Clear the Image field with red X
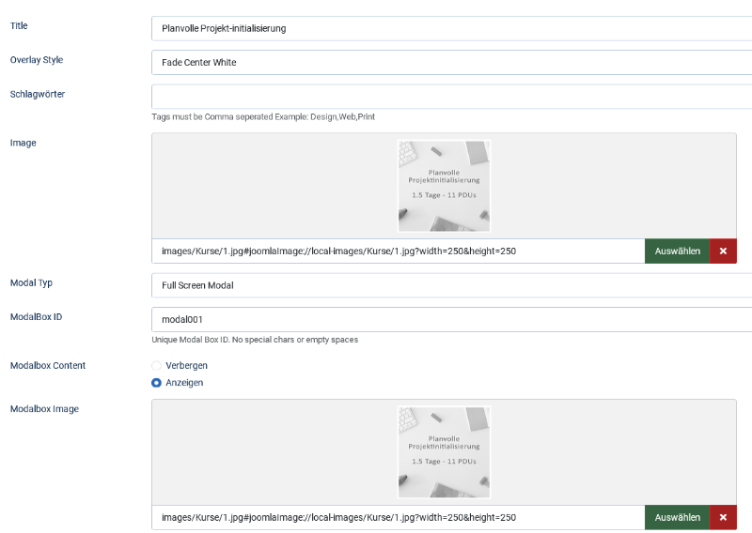Image resolution: width=752 pixels, height=533 pixels. (723, 251)
